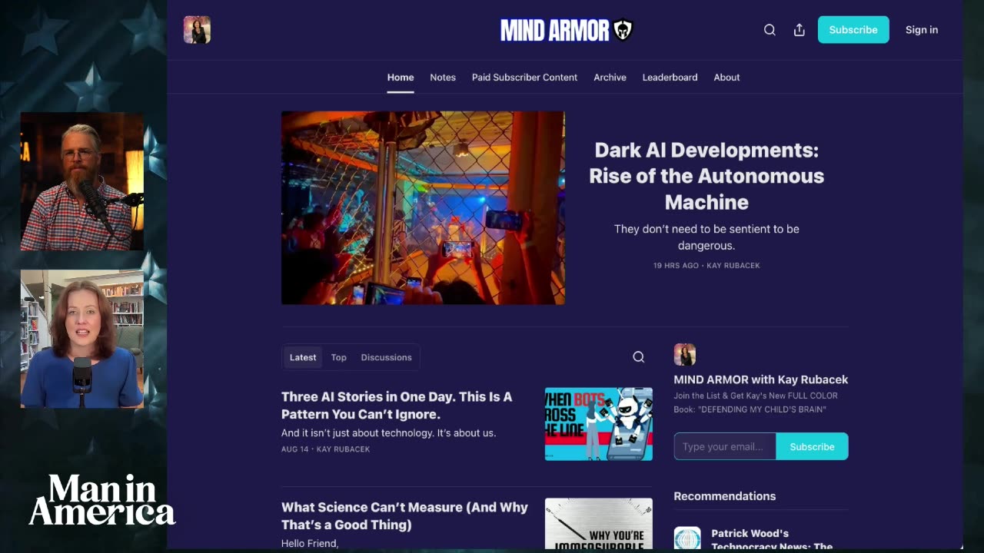The image size is (984, 553).
Task: Click the Why You're Immeasurable thumbnail
Action: [599, 524]
